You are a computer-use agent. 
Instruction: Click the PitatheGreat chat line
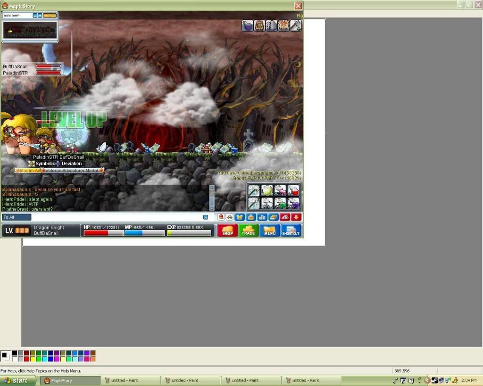point(27,209)
